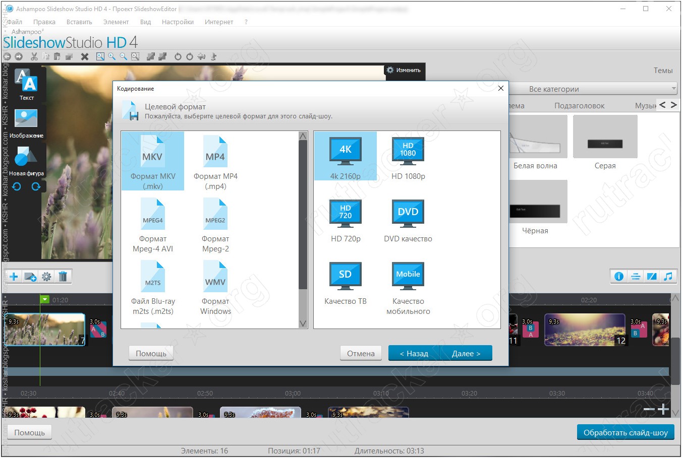Choose the WMV Windows format
This screenshot has height=458, width=682.
[x=215, y=287]
